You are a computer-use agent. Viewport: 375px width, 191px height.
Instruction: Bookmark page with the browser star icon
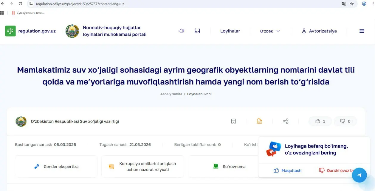pyautogui.click(x=352, y=4)
